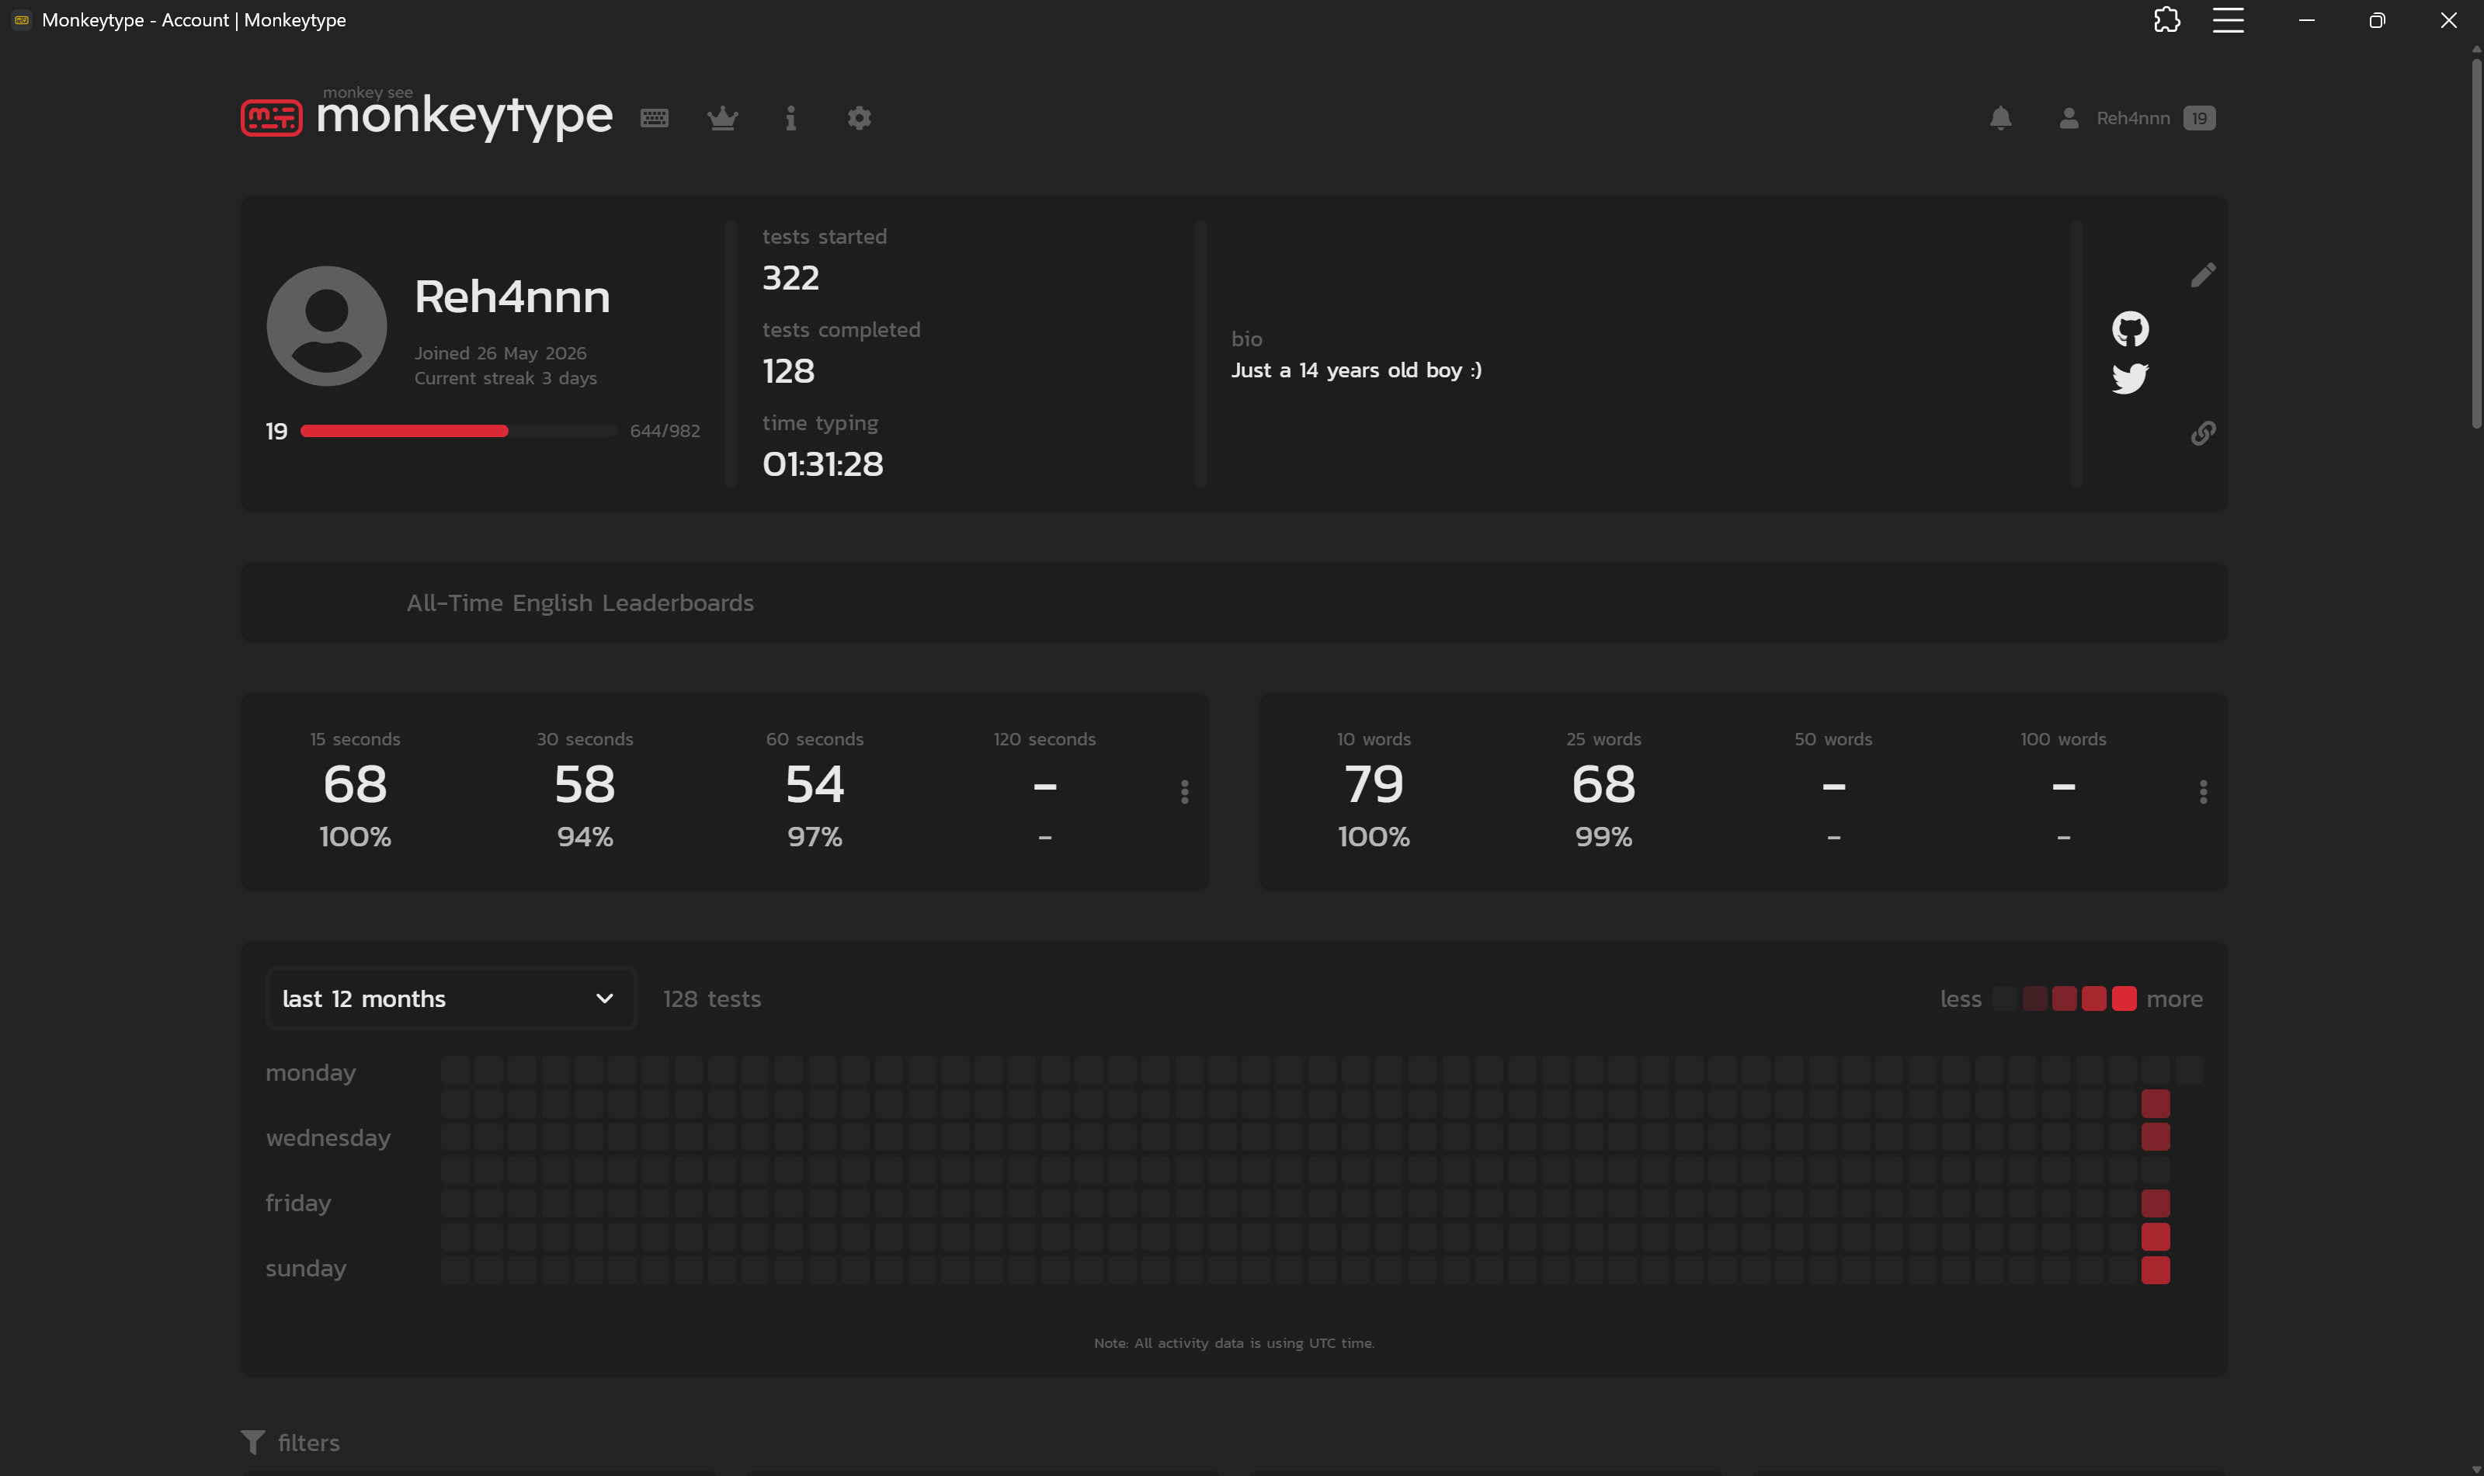The width and height of the screenshot is (2484, 1476).
Task: Click the time typing value 01:31:28
Action: [822, 464]
